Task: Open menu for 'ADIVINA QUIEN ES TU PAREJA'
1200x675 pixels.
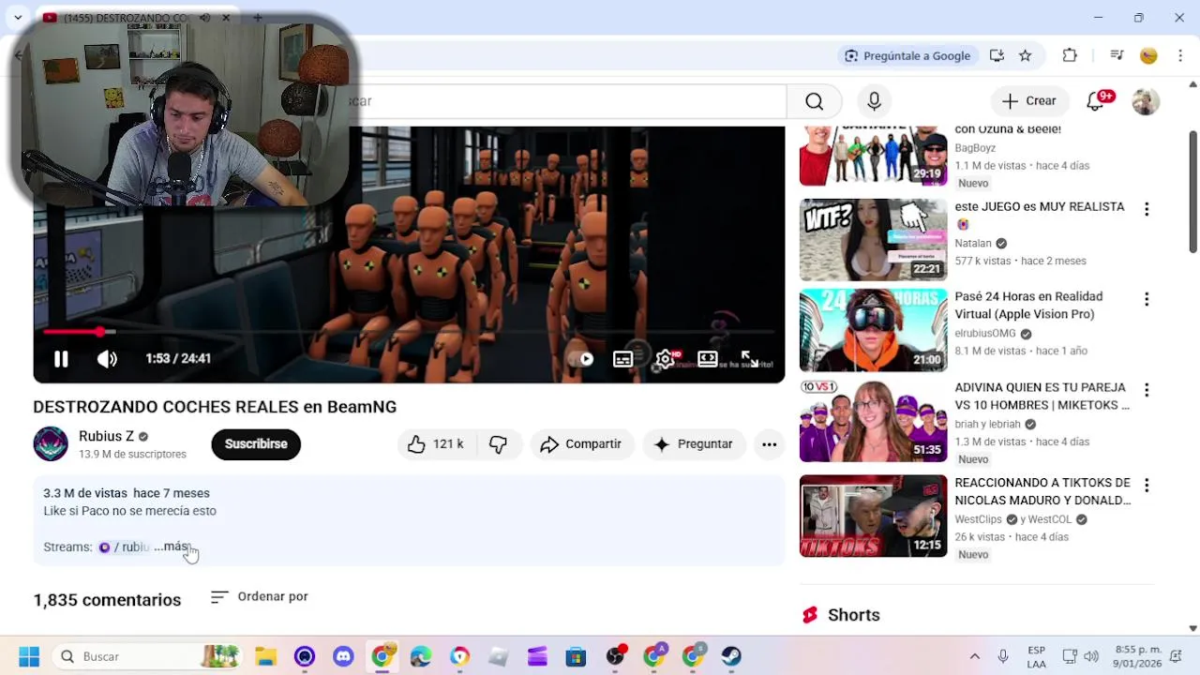Action: pyautogui.click(x=1146, y=389)
